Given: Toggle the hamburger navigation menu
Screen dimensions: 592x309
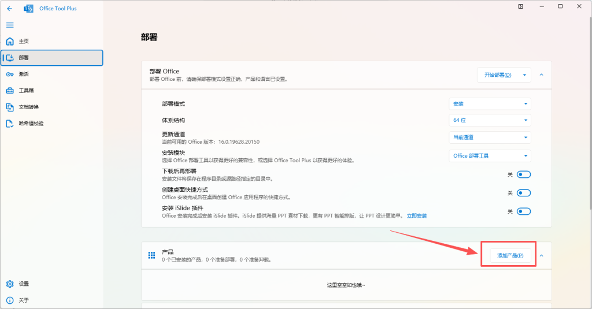Looking at the screenshot, I should pos(9,25).
